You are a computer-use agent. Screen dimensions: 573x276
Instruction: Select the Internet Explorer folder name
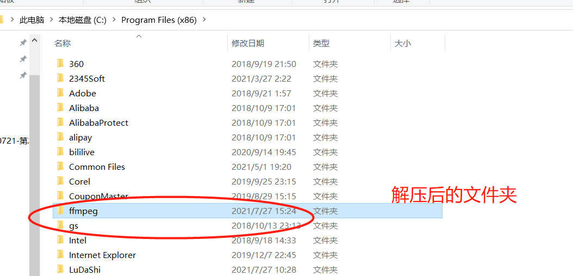102,255
